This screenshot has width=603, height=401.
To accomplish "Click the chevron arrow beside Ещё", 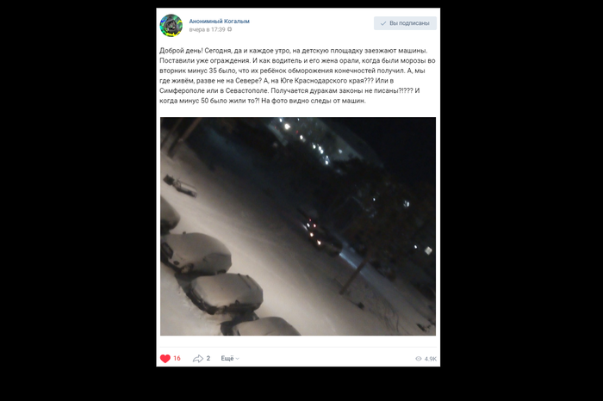I will click(x=237, y=359).
